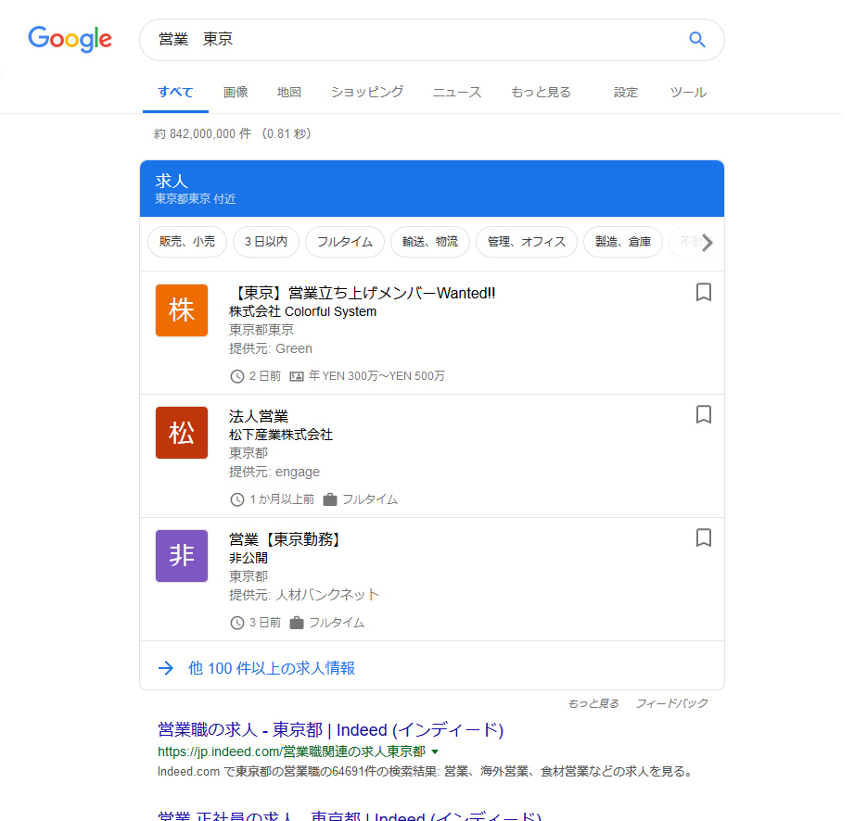Click the jp.indeed.com green URL

pos(291,752)
